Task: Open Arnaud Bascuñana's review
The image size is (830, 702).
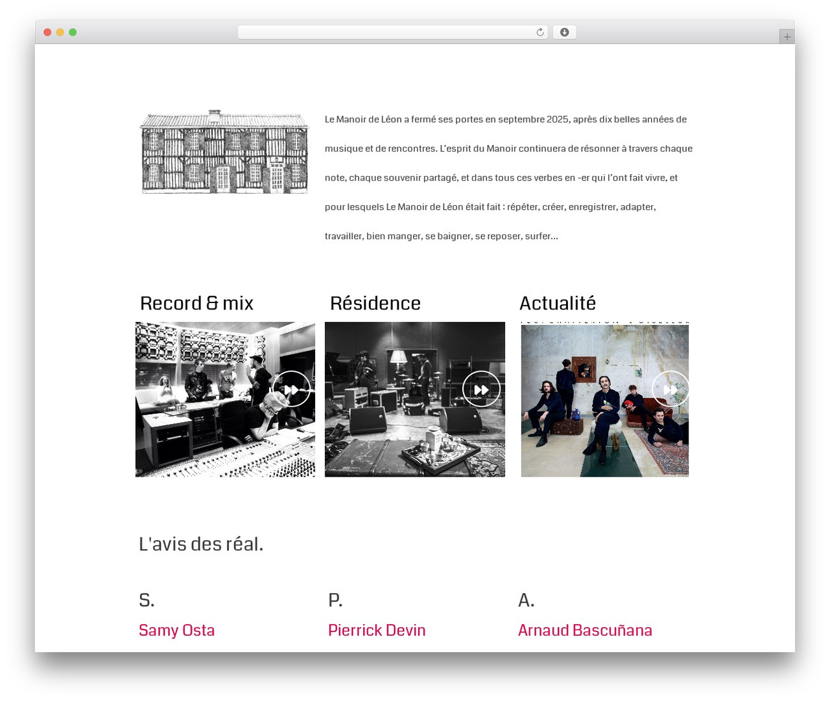Action: (585, 630)
